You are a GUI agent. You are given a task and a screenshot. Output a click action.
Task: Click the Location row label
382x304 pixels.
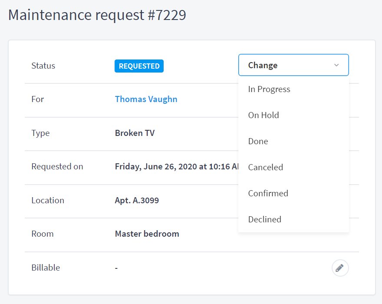48,200
